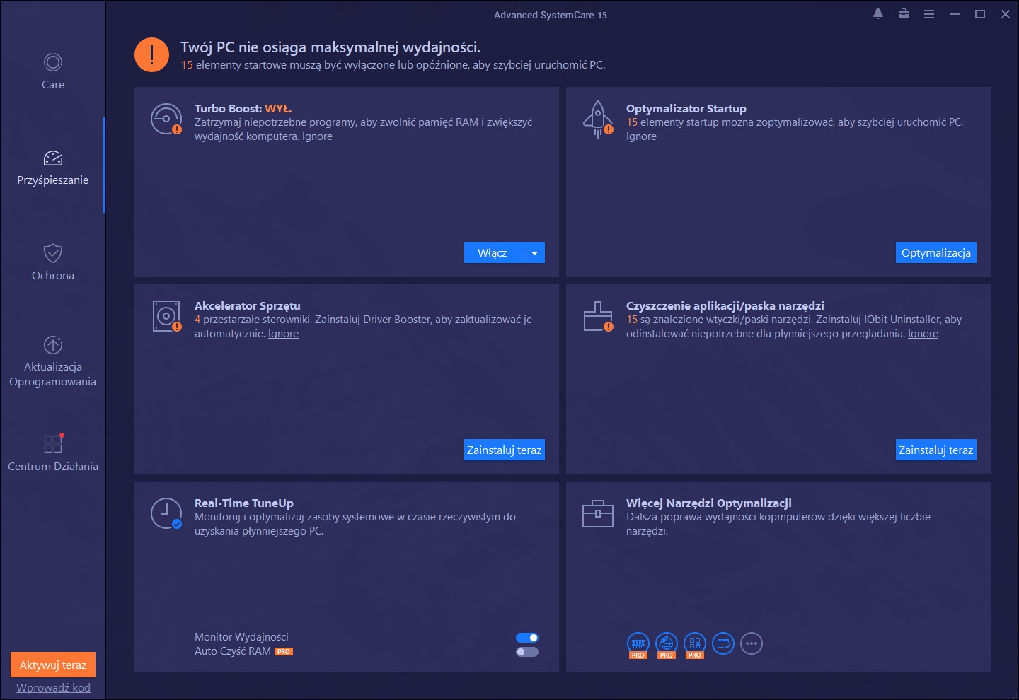The height and width of the screenshot is (700, 1019).
Task: Expand the Włącz button dropdown arrow
Action: (534, 253)
